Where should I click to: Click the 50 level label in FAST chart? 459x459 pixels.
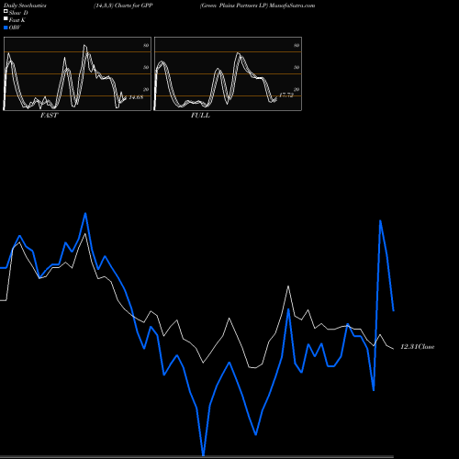pyautogui.click(x=146, y=67)
